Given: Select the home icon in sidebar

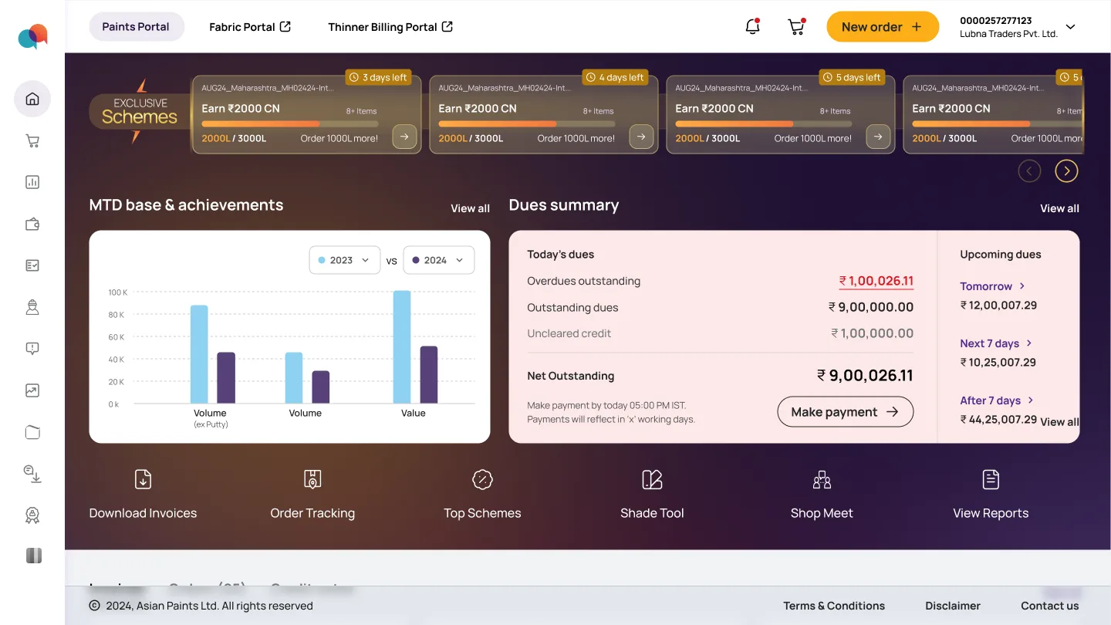Looking at the screenshot, I should click(x=32, y=99).
